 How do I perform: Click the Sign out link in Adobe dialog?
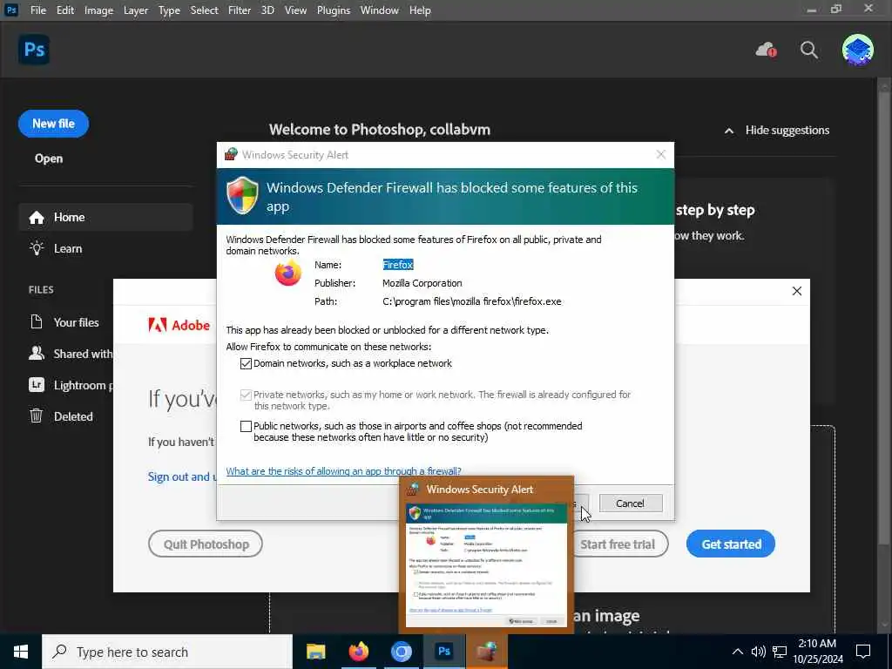tap(182, 476)
